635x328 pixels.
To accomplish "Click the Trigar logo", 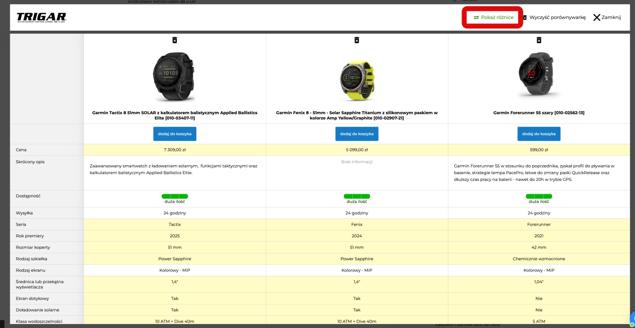I will (x=42, y=18).
